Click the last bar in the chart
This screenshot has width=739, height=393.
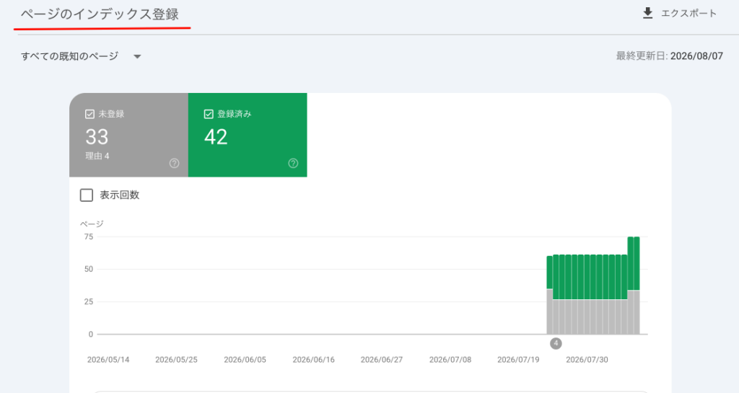point(637,286)
